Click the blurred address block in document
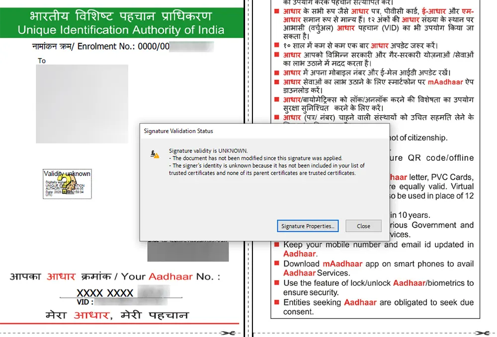 tap(82, 104)
